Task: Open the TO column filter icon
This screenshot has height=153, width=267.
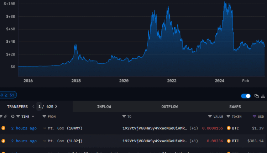Action: pos(124,116)
